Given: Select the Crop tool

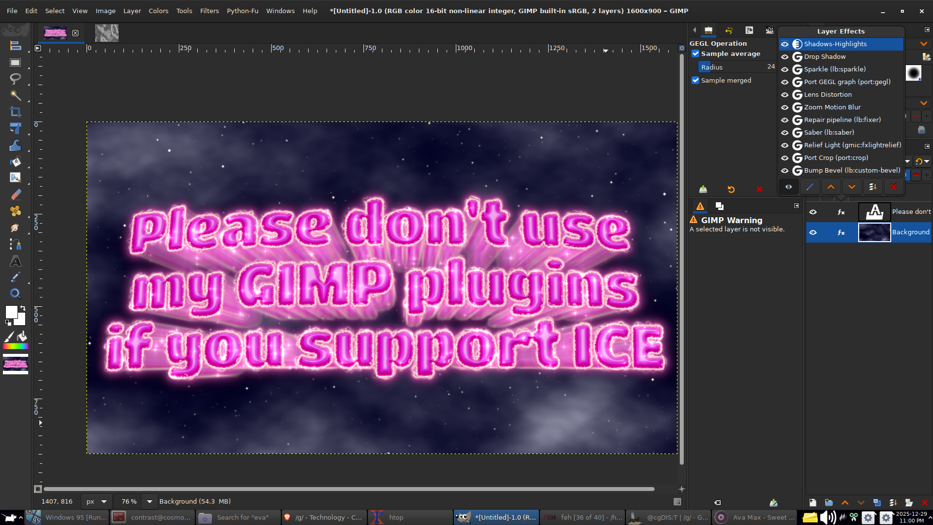Looking at the screenshot, I should 15,112.
